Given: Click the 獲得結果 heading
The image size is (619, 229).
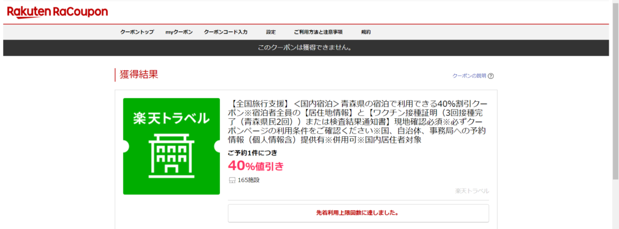Looking at the screenshot, I should tap(138, 75).
